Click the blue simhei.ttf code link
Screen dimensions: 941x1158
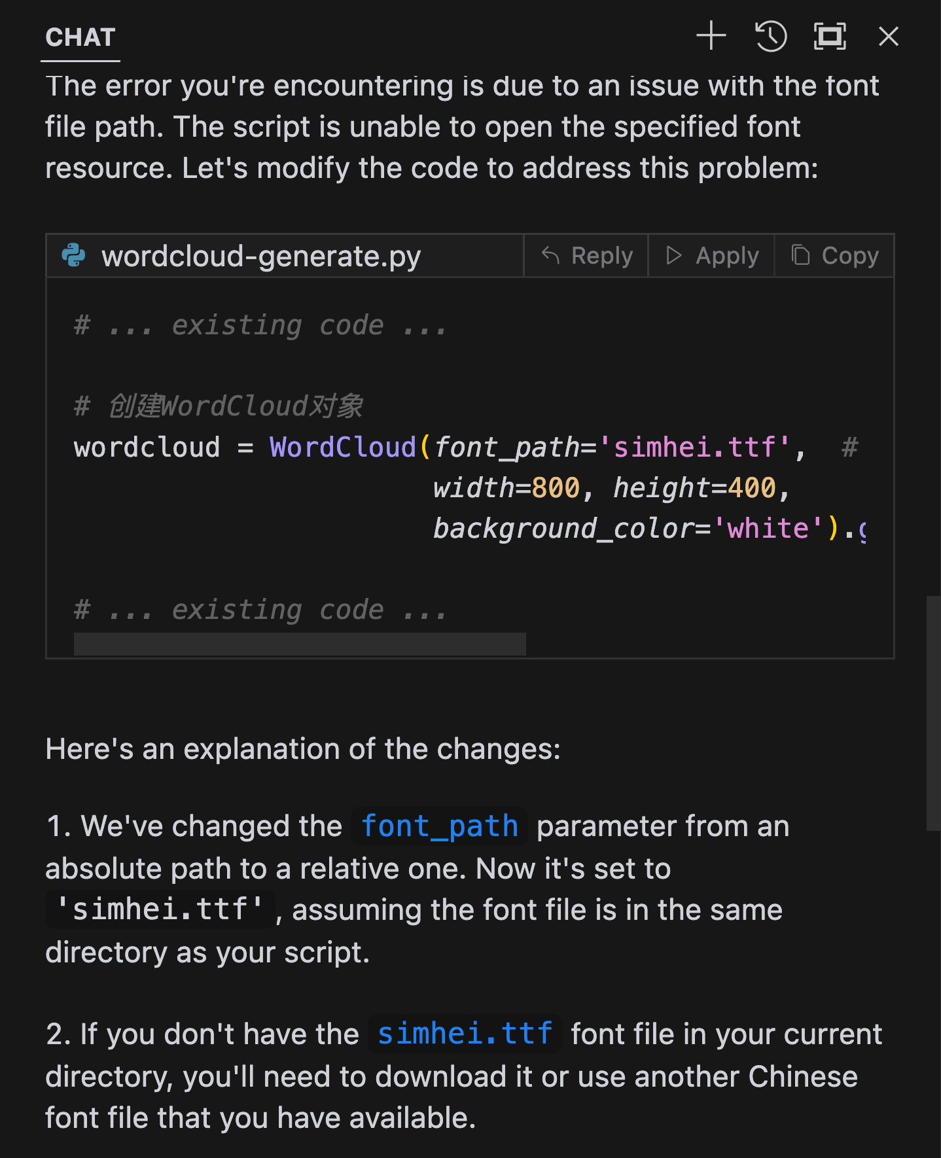465,1034
